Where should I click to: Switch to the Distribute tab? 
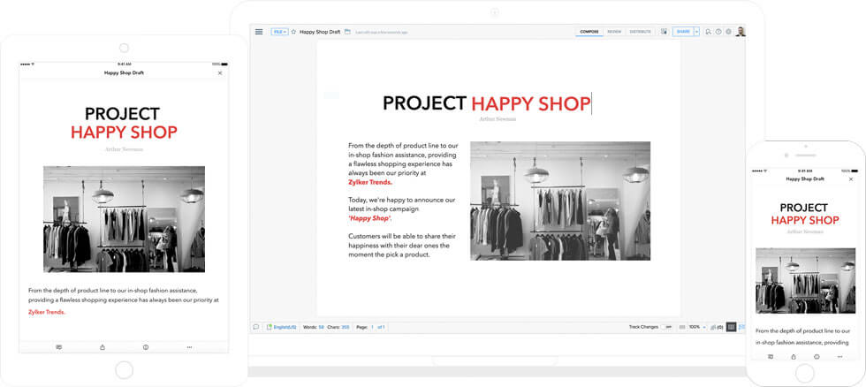(641, 32)
